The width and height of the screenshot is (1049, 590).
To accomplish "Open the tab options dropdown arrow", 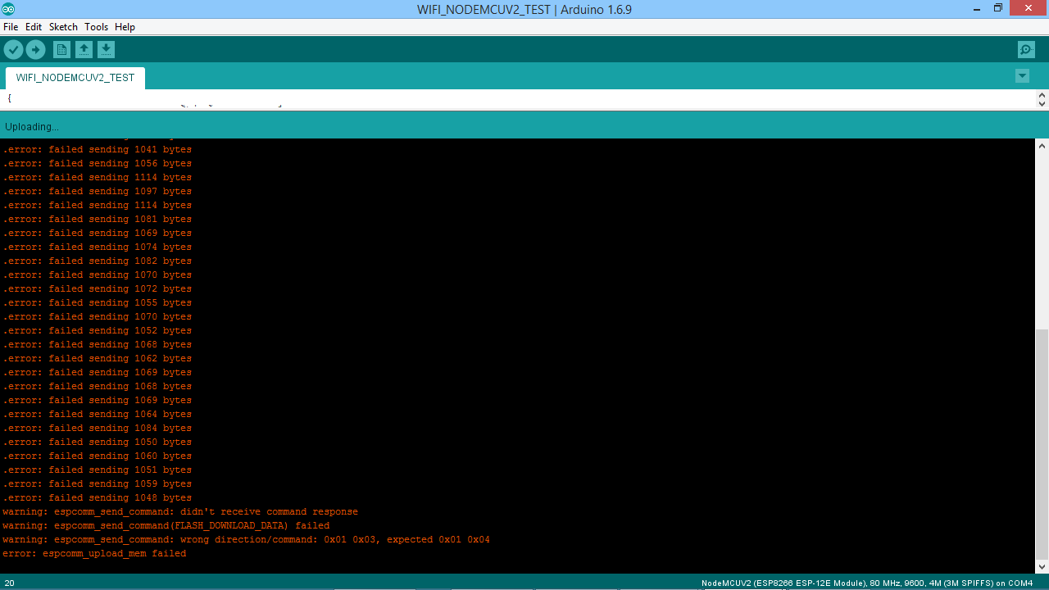I will point(1022,76).
